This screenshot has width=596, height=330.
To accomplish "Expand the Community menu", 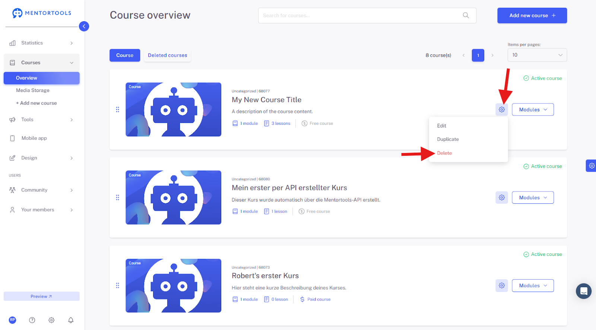I will pos(72,190).
